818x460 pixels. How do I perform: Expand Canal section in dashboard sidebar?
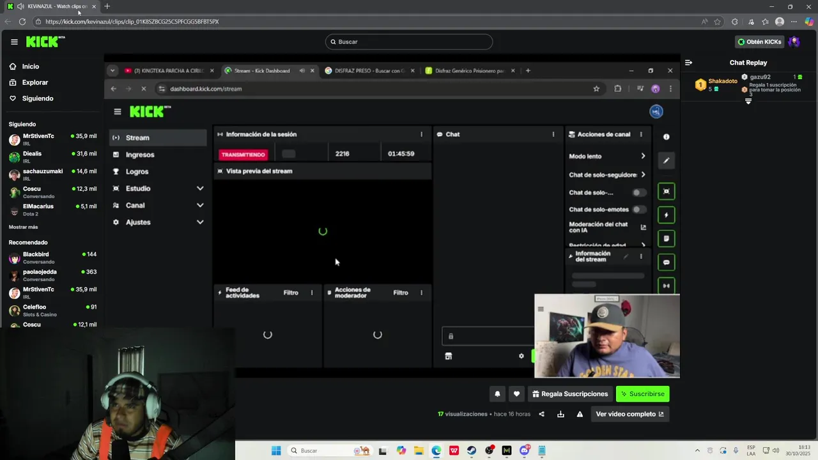(200, 205)
